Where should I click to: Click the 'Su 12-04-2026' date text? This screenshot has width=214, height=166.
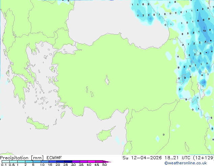(x=142, y=158)
